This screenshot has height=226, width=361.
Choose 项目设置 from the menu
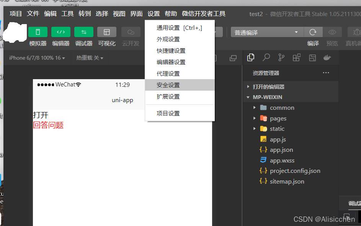click(x=180, y=113)
